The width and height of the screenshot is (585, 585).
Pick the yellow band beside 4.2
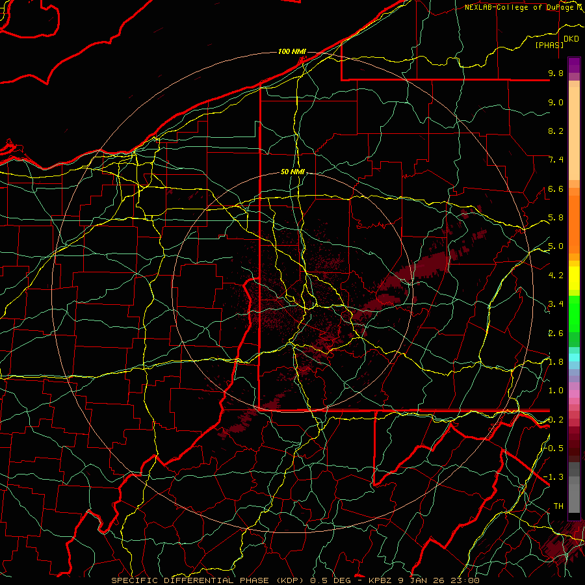(574, 278)
